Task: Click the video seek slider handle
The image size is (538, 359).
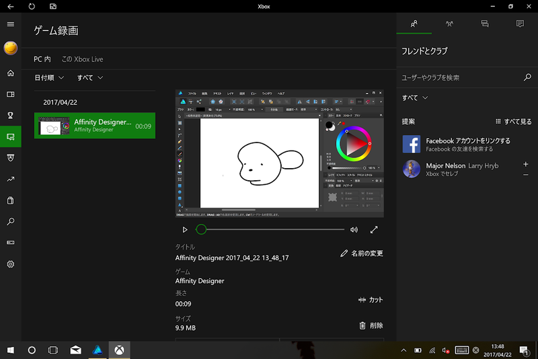Action: click(x=201, y=229)
